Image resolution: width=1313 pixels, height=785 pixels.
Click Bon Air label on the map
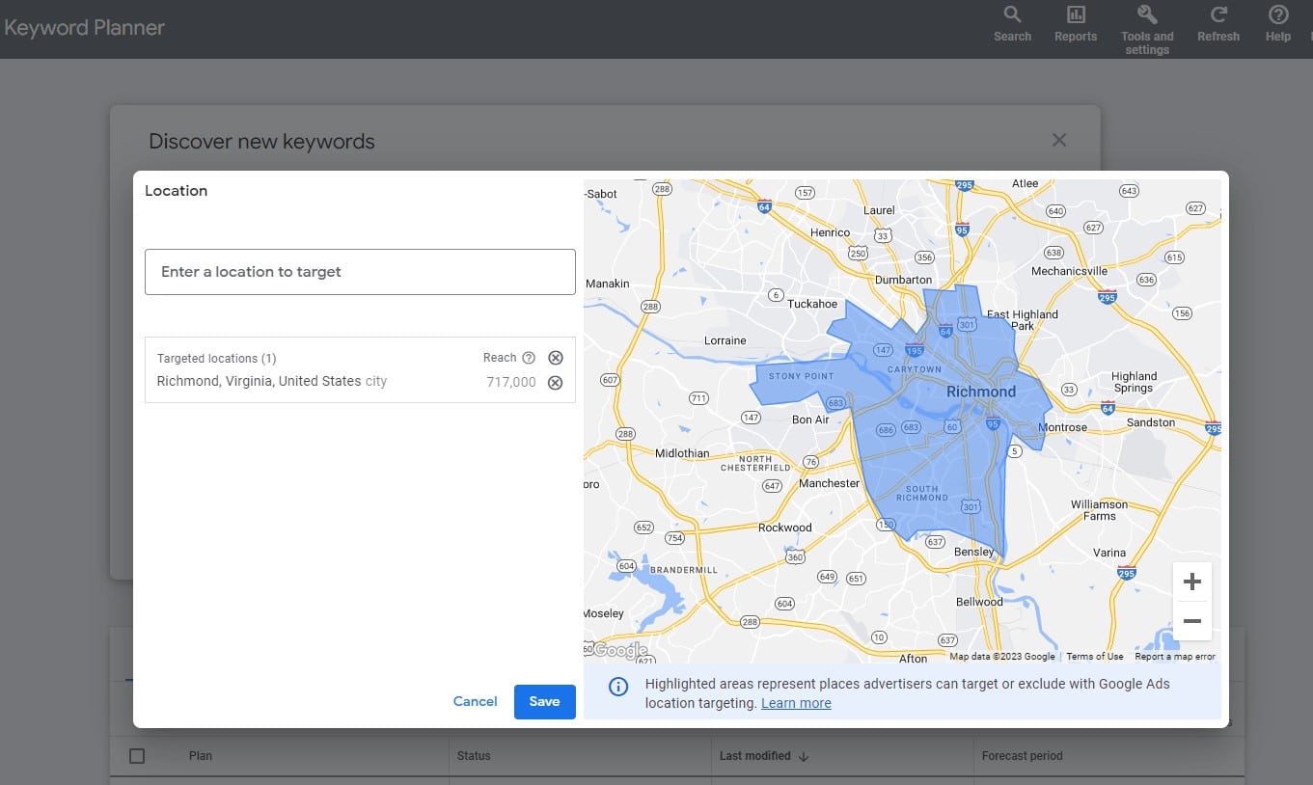(x=810, y=420)
